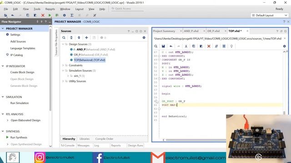Viewport: 291px width, 163px height.
Task: Click Run Simulation
Action: pos(20,103)
